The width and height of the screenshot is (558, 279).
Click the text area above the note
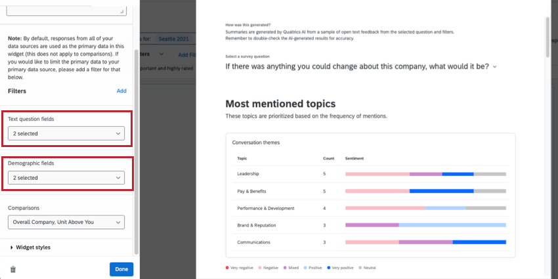[66, 9]
